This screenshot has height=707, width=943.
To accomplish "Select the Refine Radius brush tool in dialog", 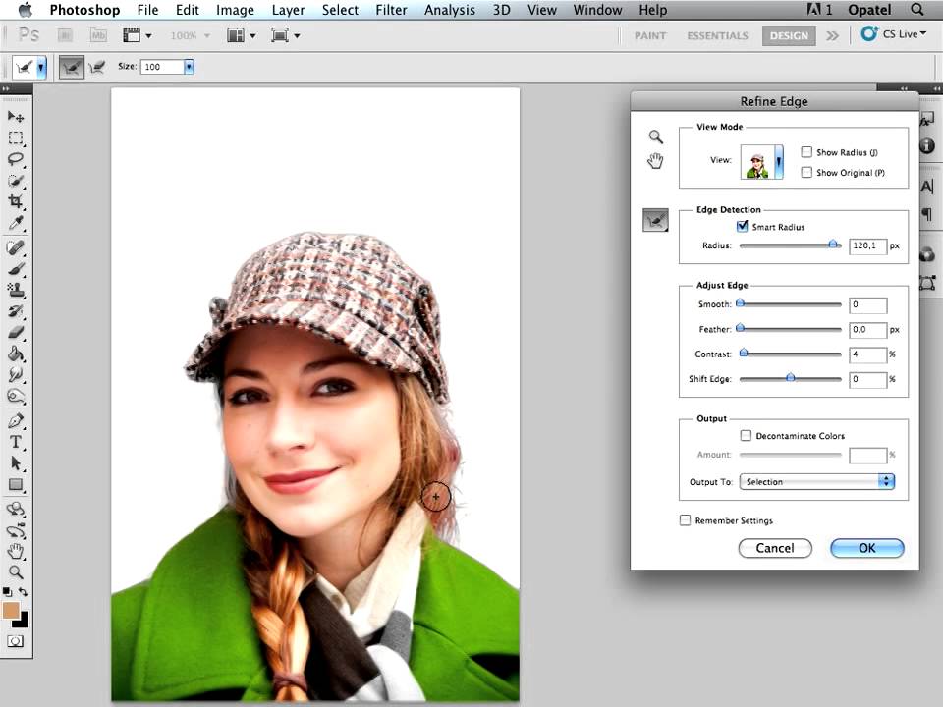I will [655, 220].
